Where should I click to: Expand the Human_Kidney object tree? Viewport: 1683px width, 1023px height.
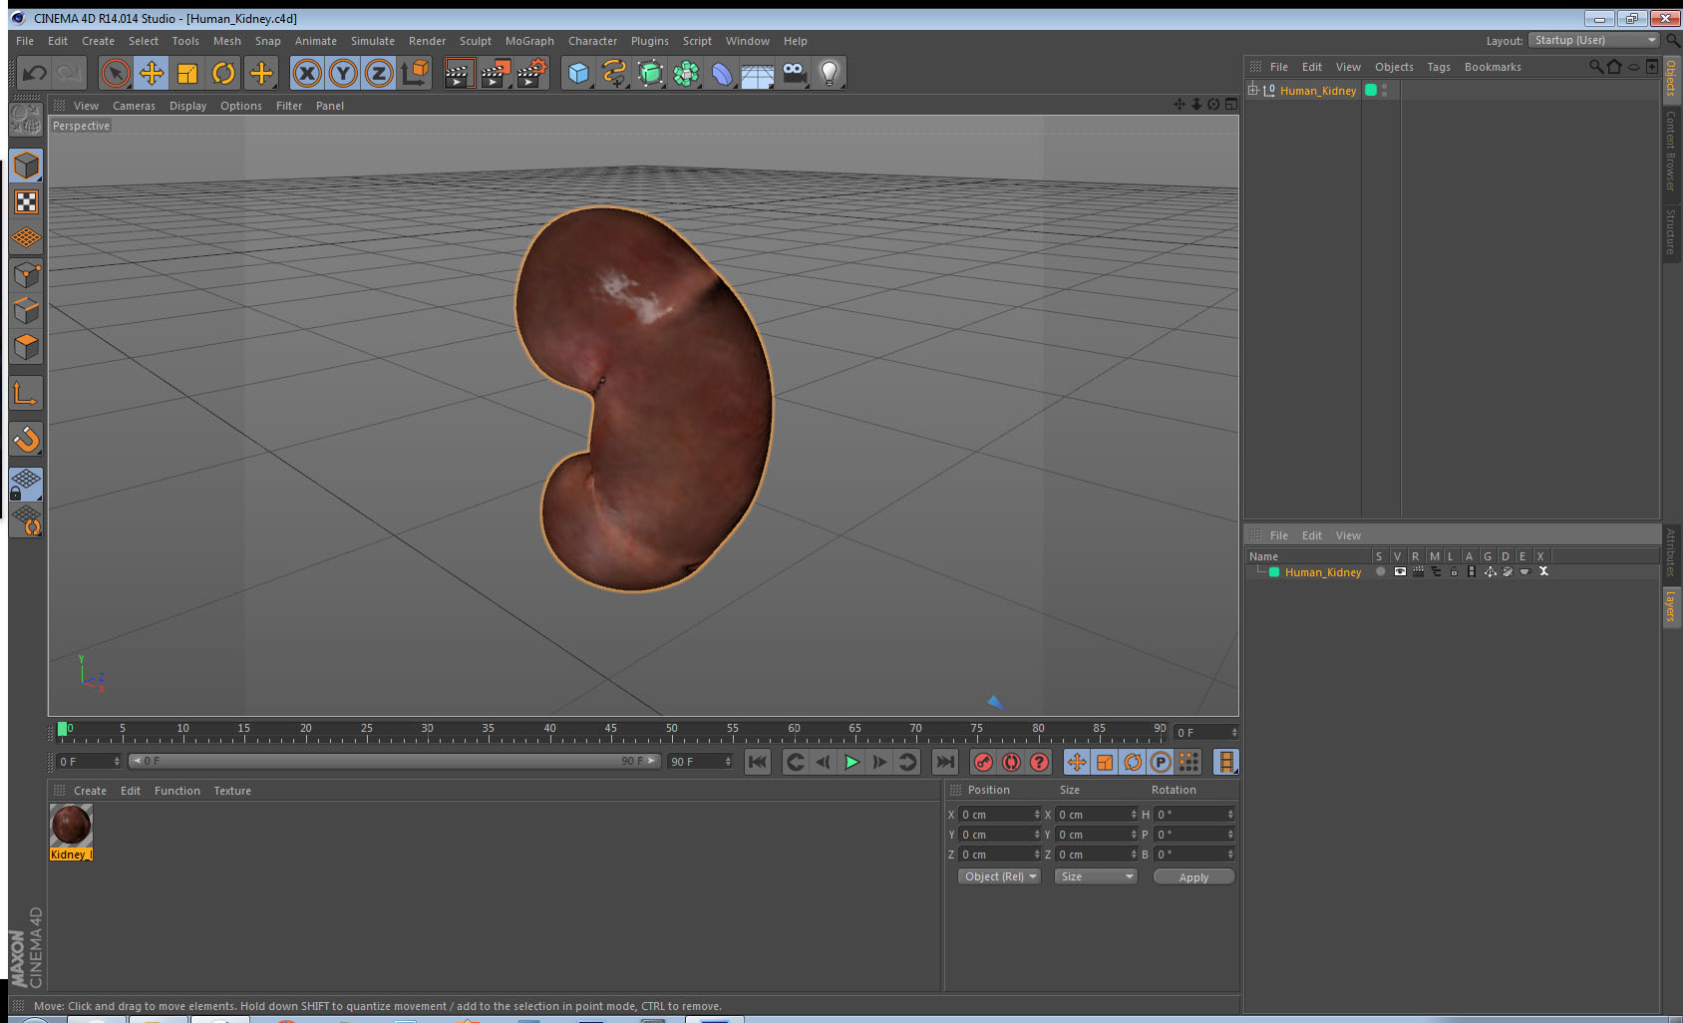[1253, 90]
